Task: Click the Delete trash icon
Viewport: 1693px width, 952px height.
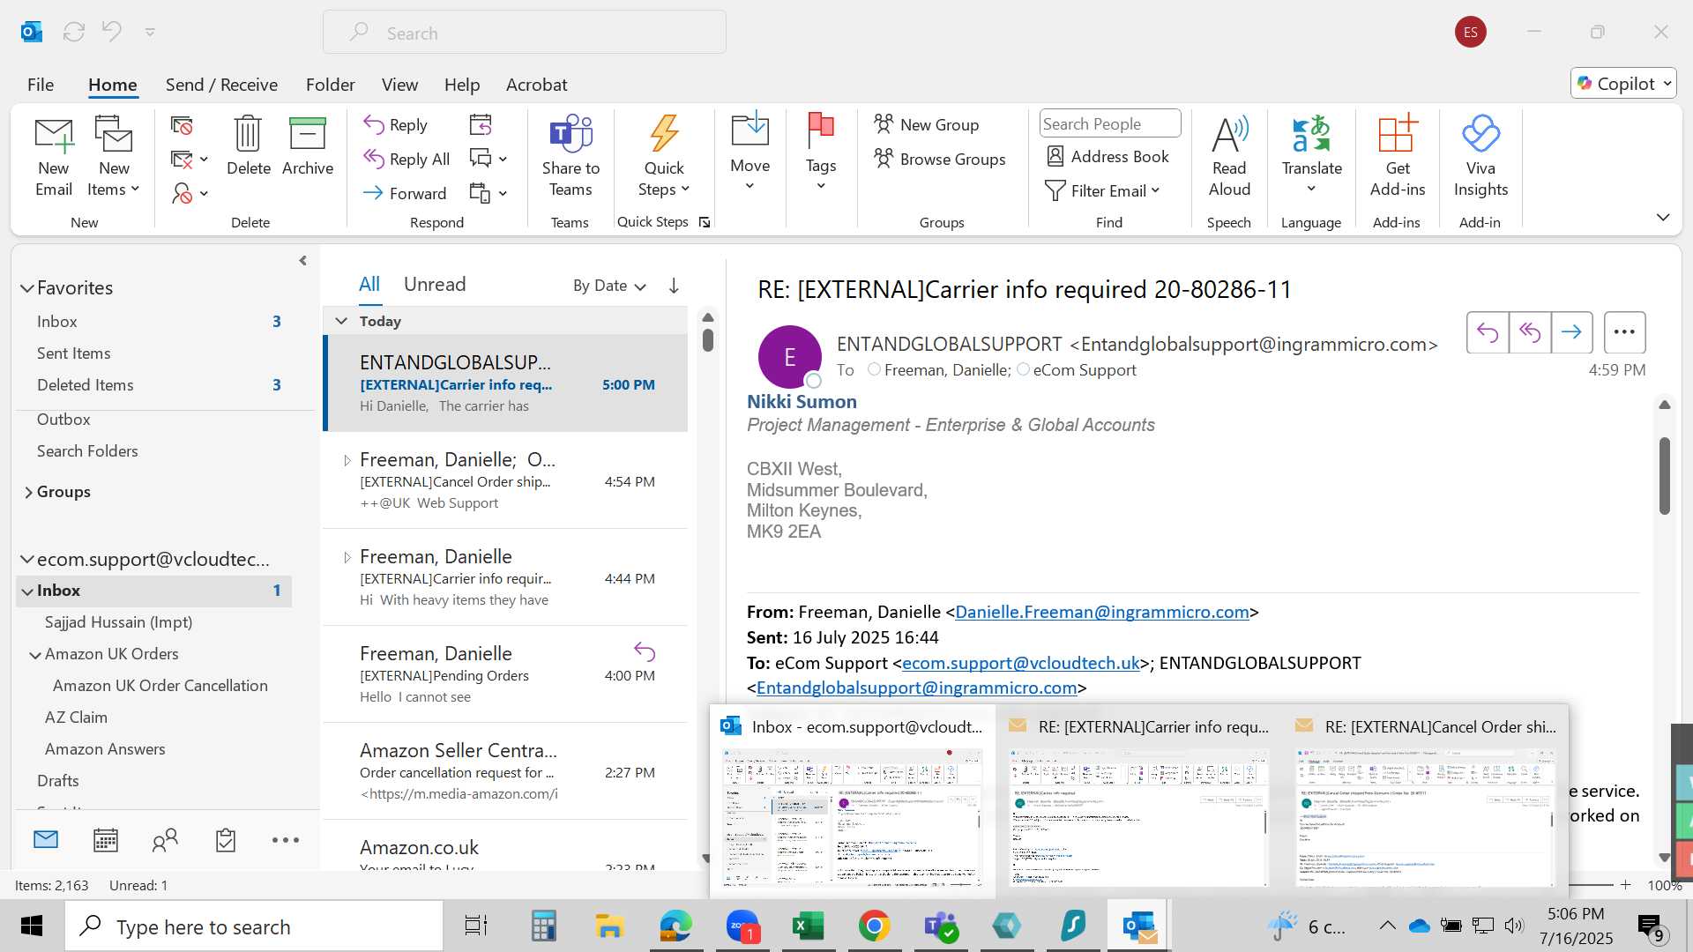Action: (249, 146)
